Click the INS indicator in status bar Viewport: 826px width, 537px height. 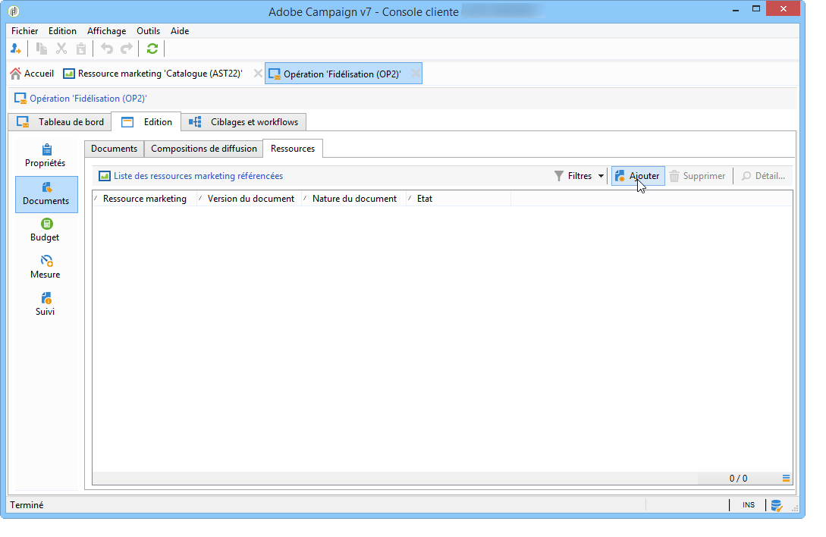[x=749, y=505]
